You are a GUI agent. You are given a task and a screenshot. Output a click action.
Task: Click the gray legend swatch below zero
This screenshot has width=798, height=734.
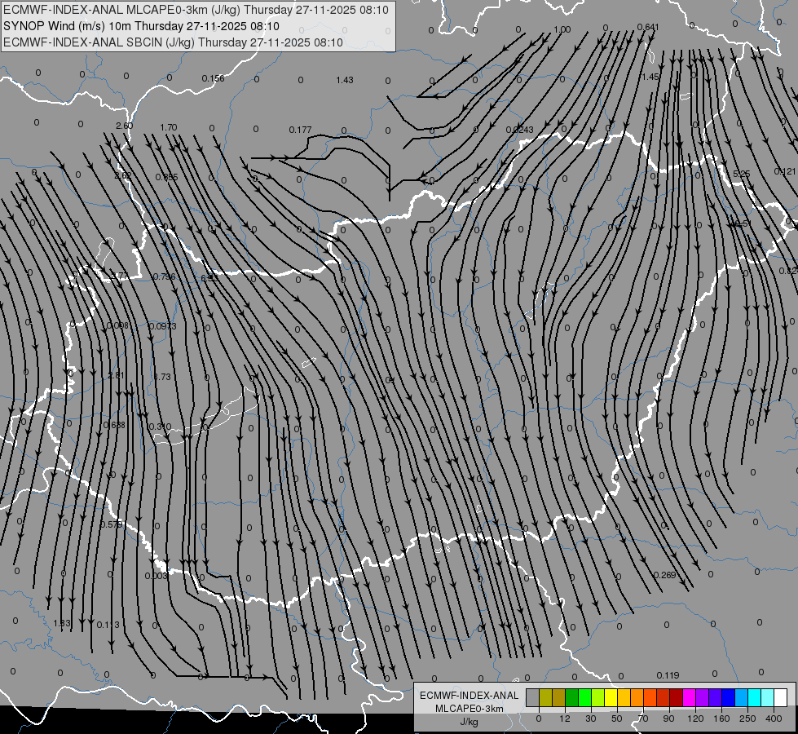pyautogui.click(x=532, y=697)
